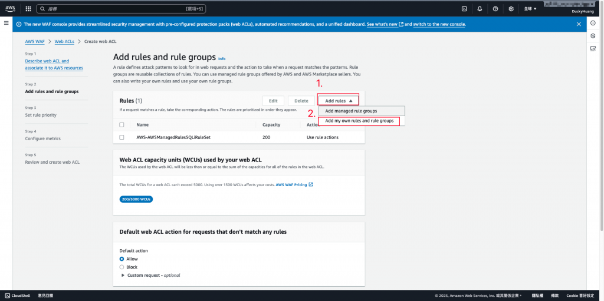
Task: Launch CloudShell from top navigation bar
Action: click(465, 8)
